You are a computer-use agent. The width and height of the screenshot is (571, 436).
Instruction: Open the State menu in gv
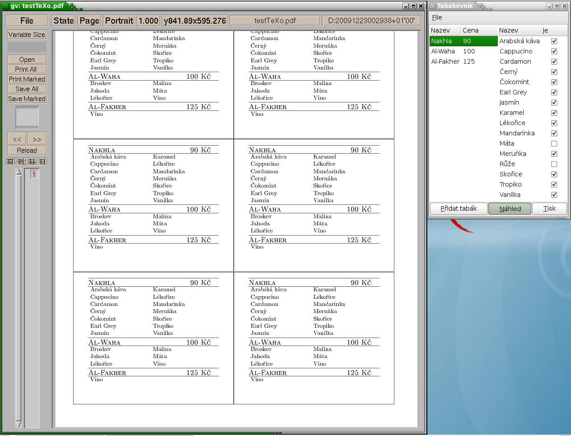coord(64,21)
